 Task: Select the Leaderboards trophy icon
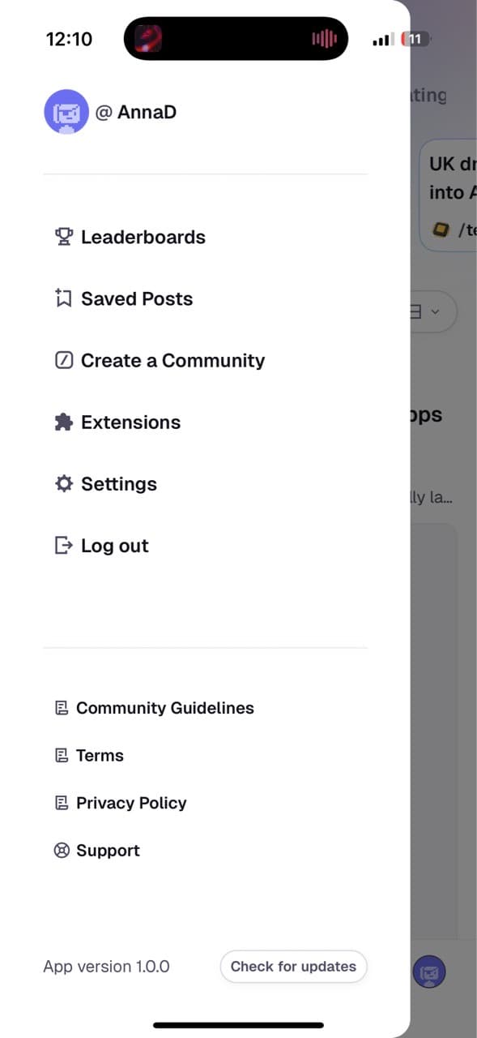point(64,237)
